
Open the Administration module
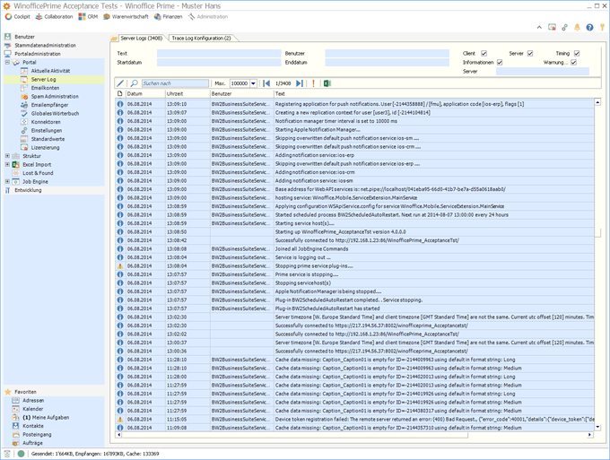click(208, 17)
